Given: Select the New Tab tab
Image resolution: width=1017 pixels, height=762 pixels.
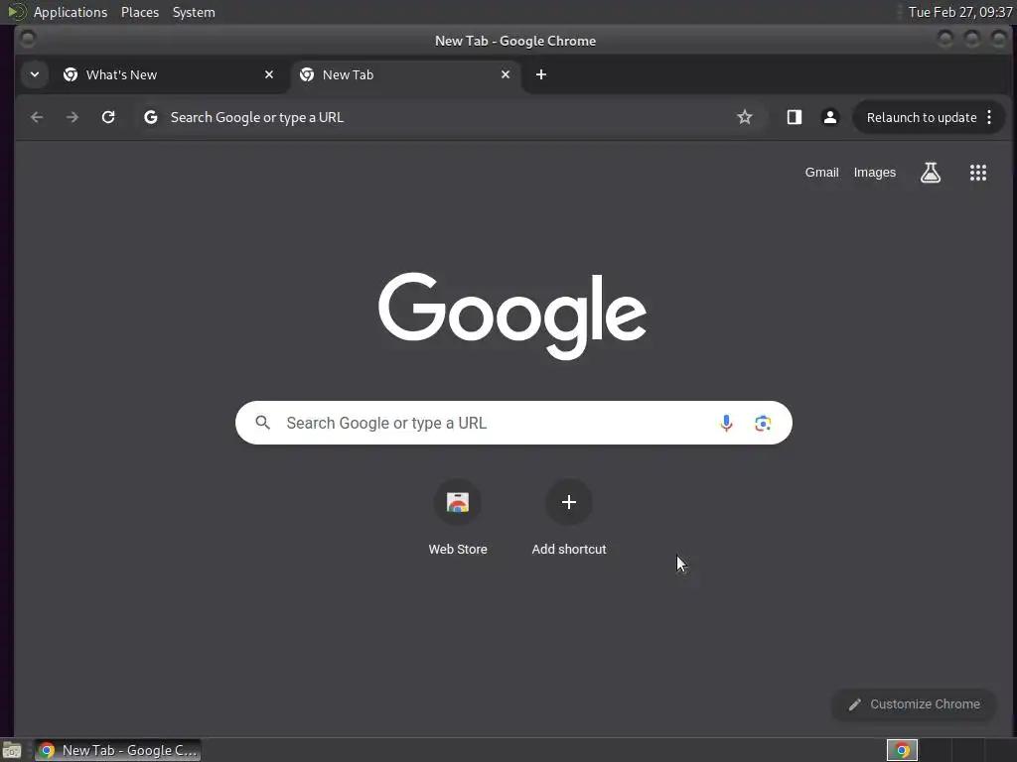Looking at the screenshot, I should (x=405, y=74).
